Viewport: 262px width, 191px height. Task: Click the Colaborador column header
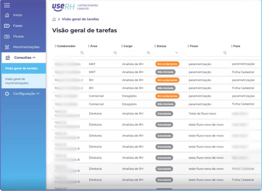click(x=66, y=46)
